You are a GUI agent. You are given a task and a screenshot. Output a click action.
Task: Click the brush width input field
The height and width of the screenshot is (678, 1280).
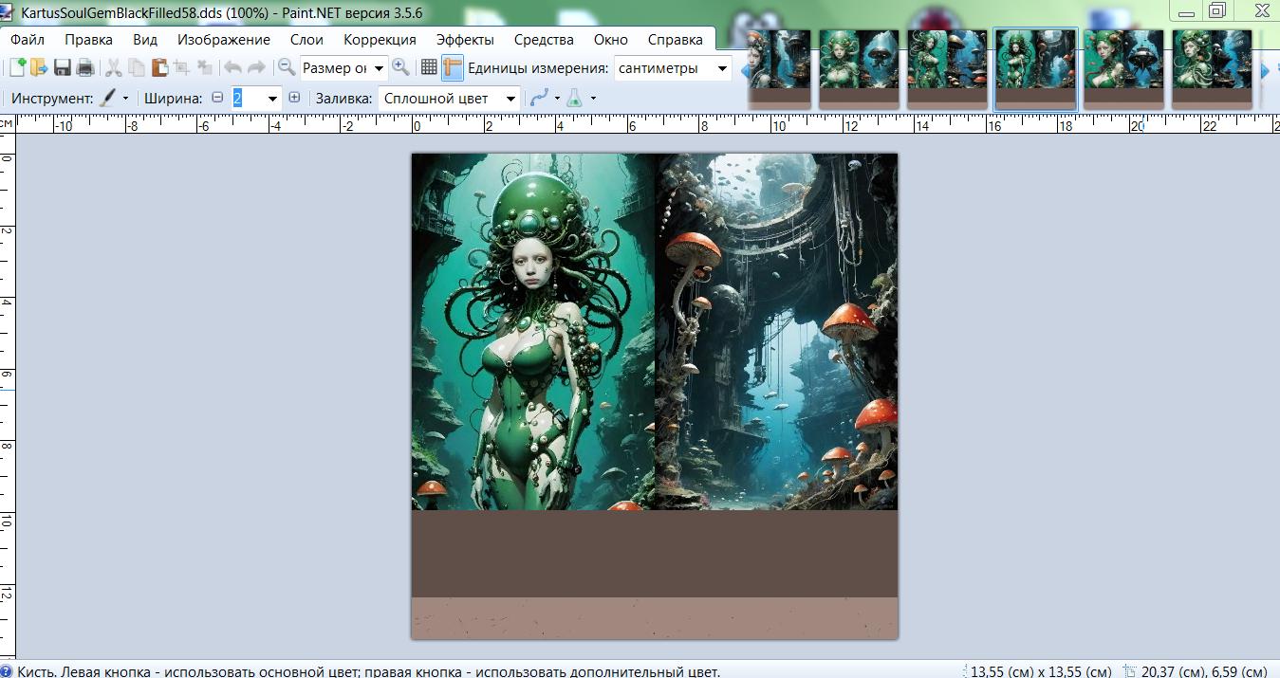[x=249, y=99]
